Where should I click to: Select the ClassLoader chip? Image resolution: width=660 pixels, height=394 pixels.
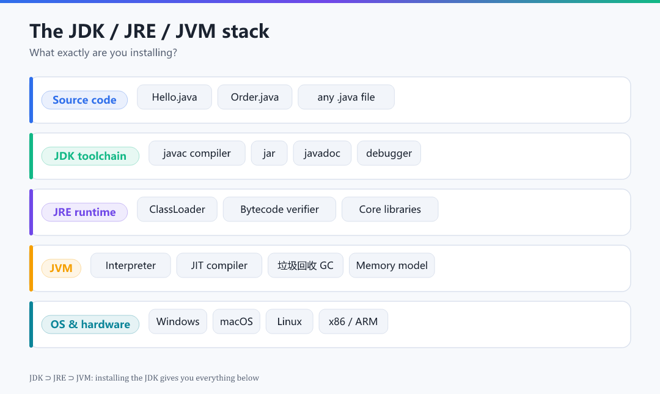coord(177,209)
